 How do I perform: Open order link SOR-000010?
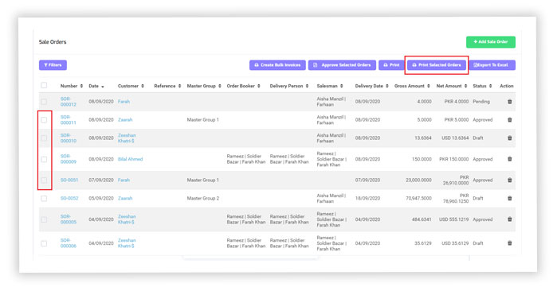click(x=69, y=138)
